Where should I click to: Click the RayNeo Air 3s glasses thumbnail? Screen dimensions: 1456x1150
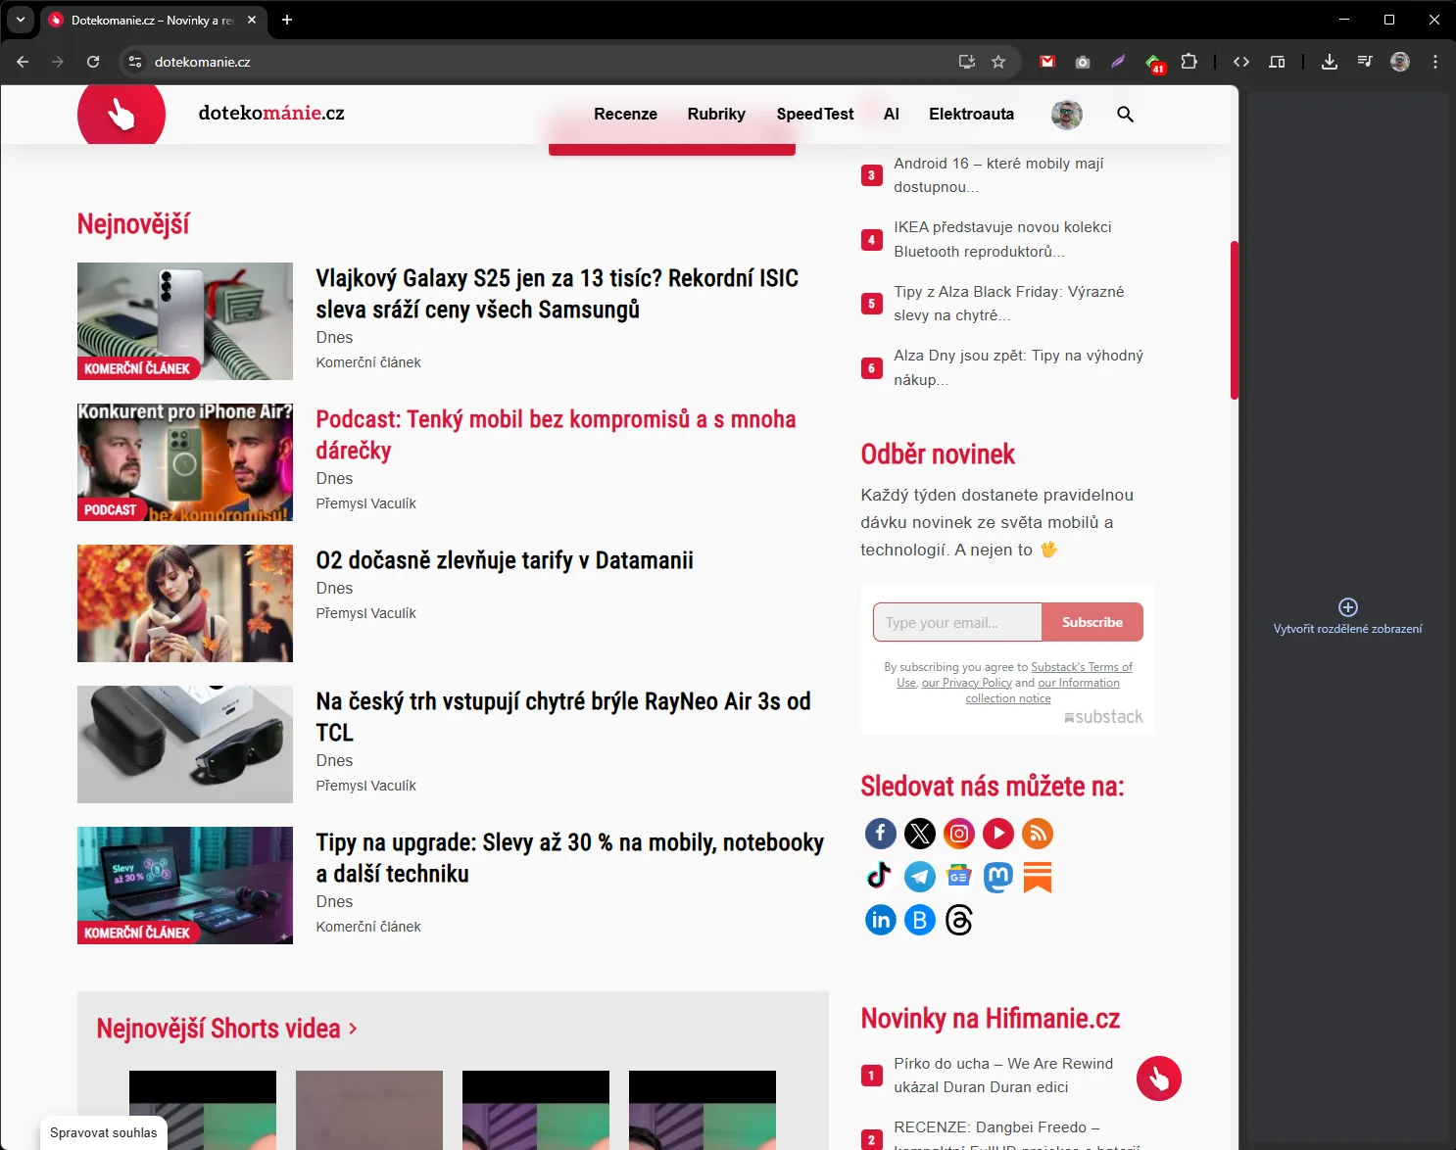[185, 744]
